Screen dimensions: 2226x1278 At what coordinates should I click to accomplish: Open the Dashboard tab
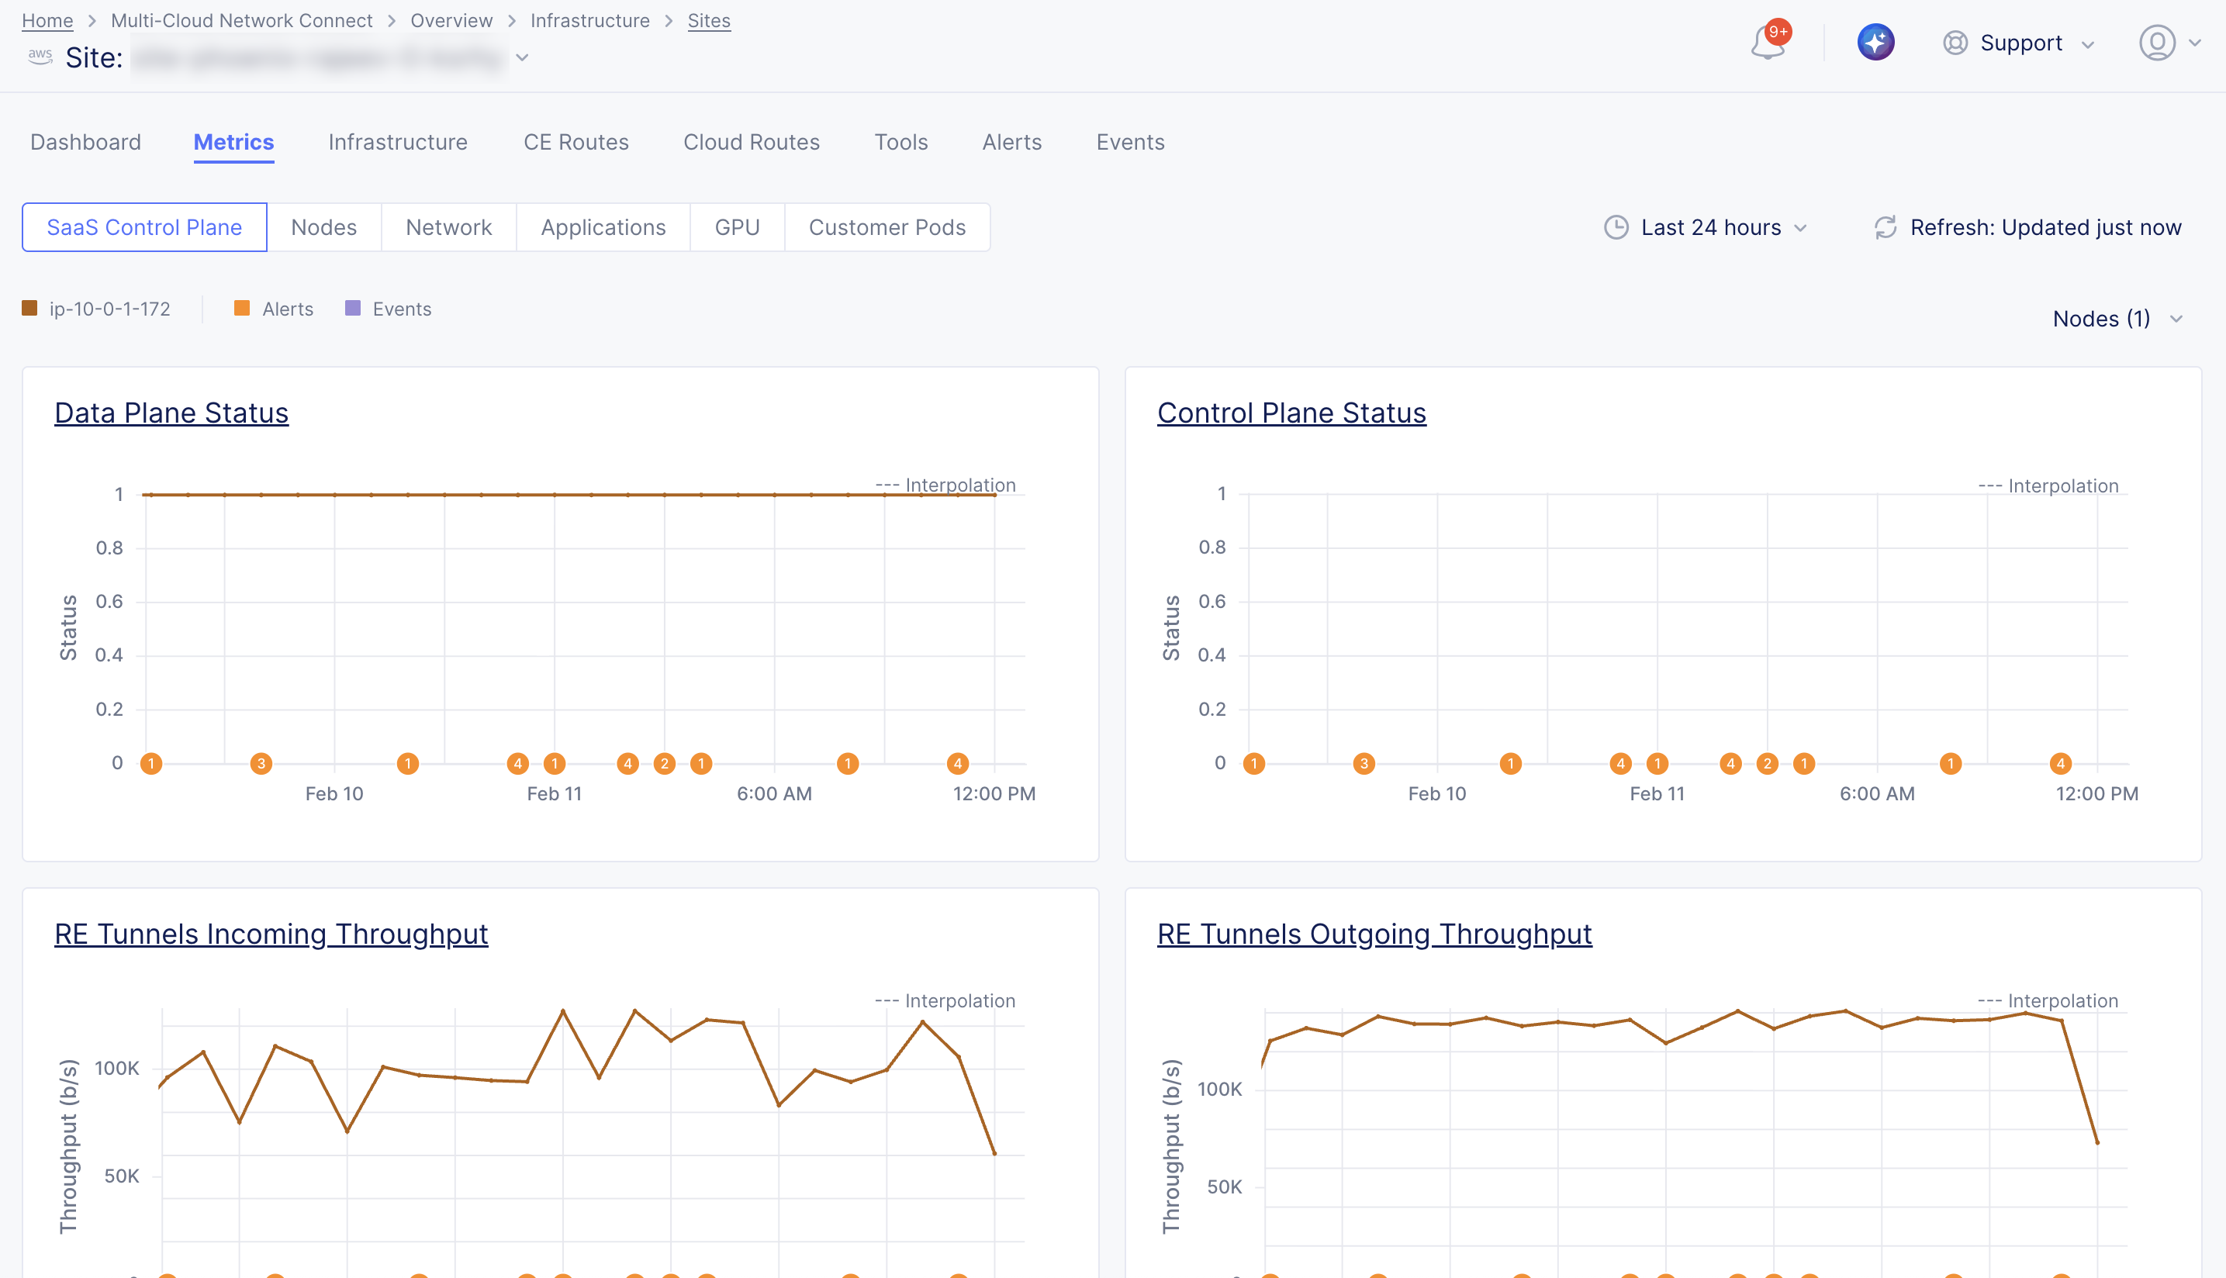pos(85,141)
